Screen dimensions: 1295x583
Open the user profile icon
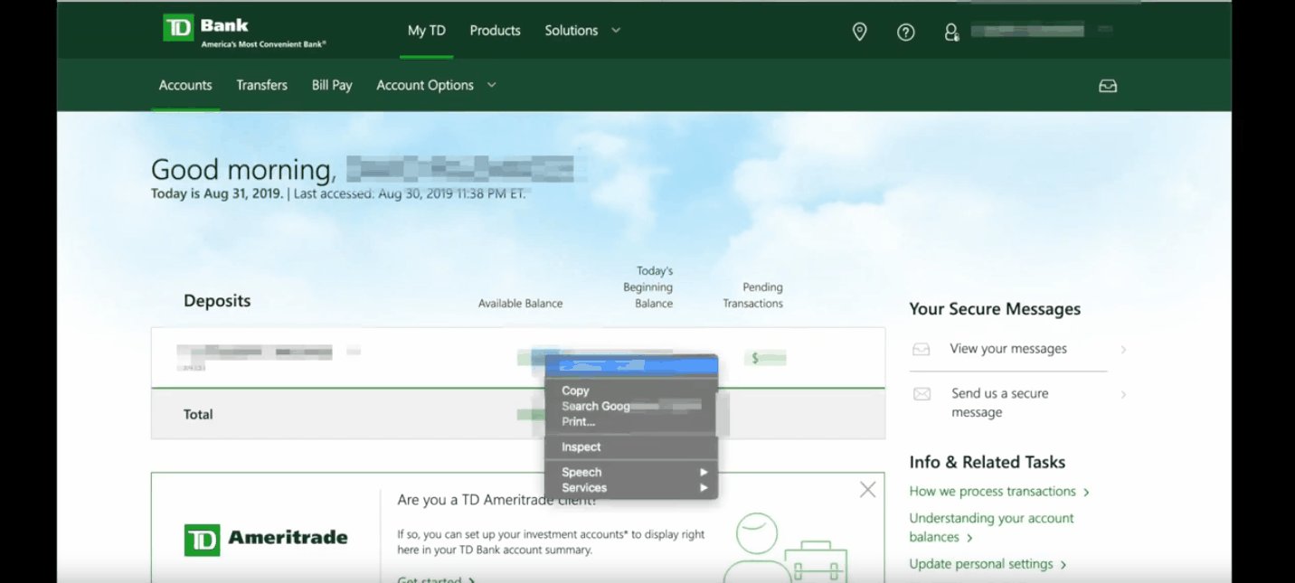click(x=951, y=32)
